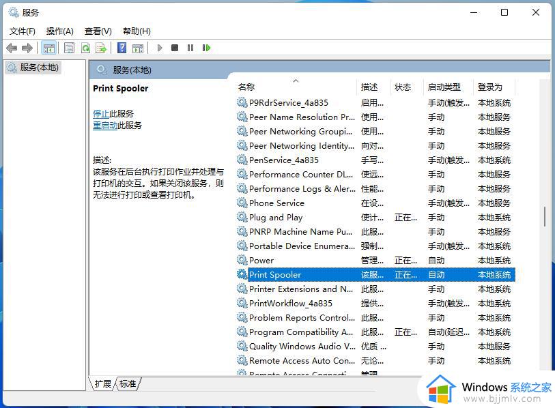
Task: Open the Help question-mark toolbar icon
Action: click(122, 48)
